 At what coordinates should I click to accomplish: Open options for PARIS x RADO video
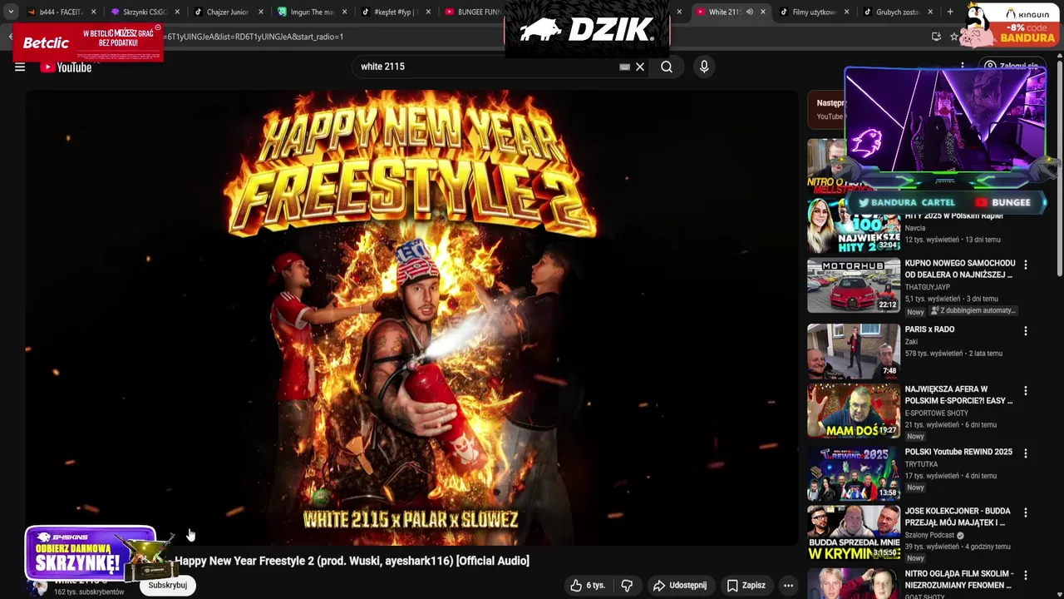click(1025, 330)
